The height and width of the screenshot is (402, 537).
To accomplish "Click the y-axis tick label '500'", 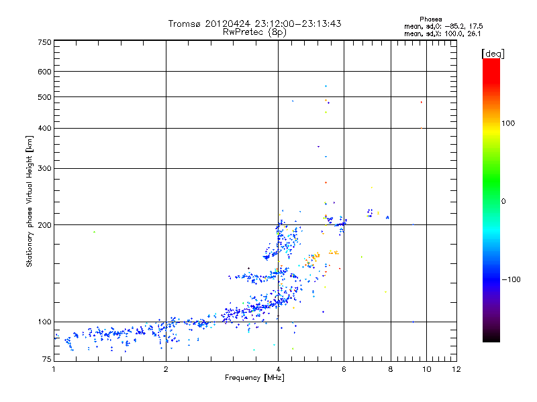I will pyautogui.click(x=45, y=97).
